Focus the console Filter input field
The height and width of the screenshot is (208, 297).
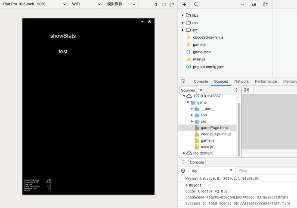267,171
